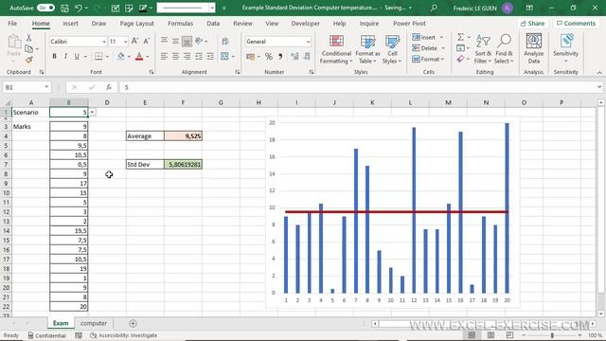Switch to the computer sheet tab
Viewport: 606px width, 341px height.
click(x=94, y=323)
